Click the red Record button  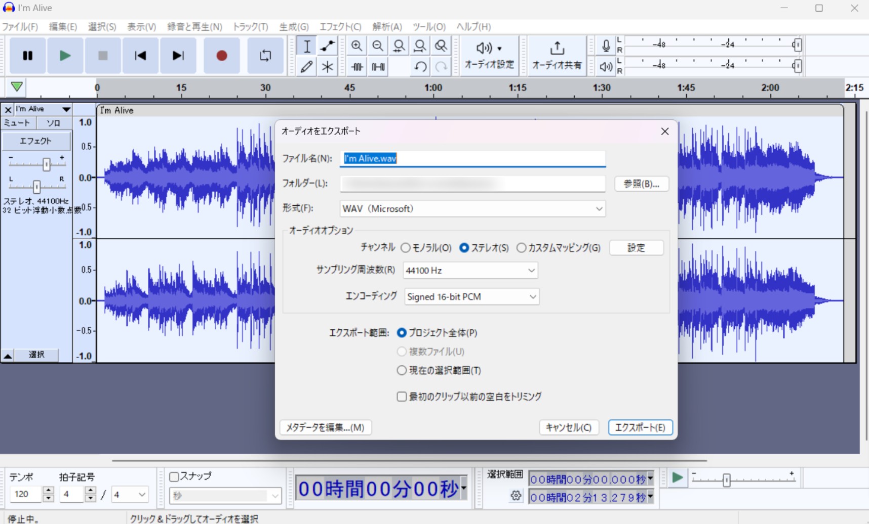coord(221,56)
